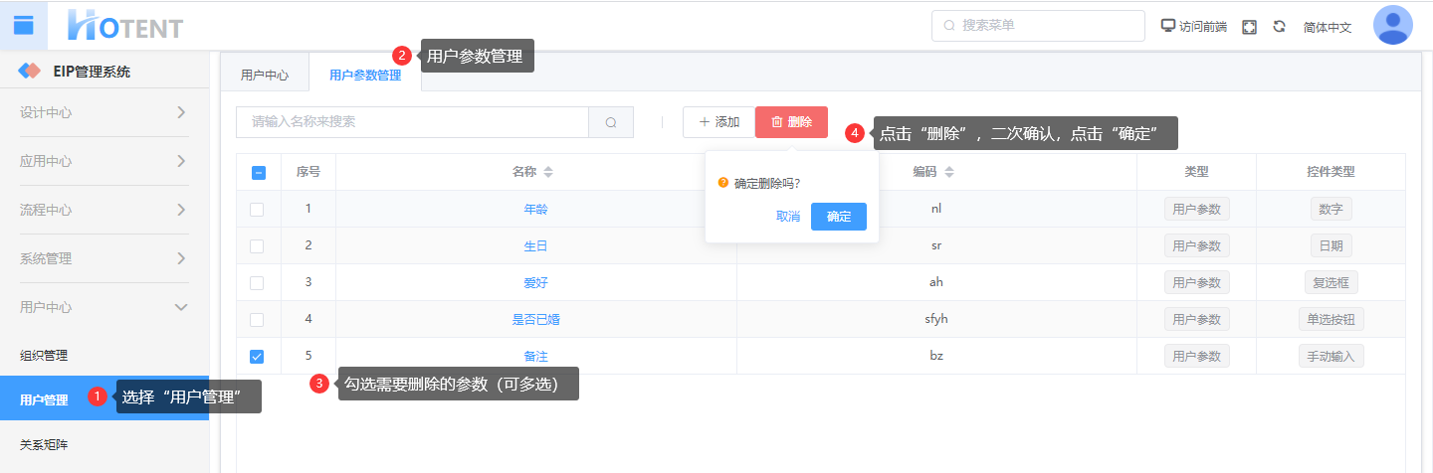Open the 访问前端 monitor icon
Screen dimensions: 1433x473
pyautogui.click(x=1168, y=26)
